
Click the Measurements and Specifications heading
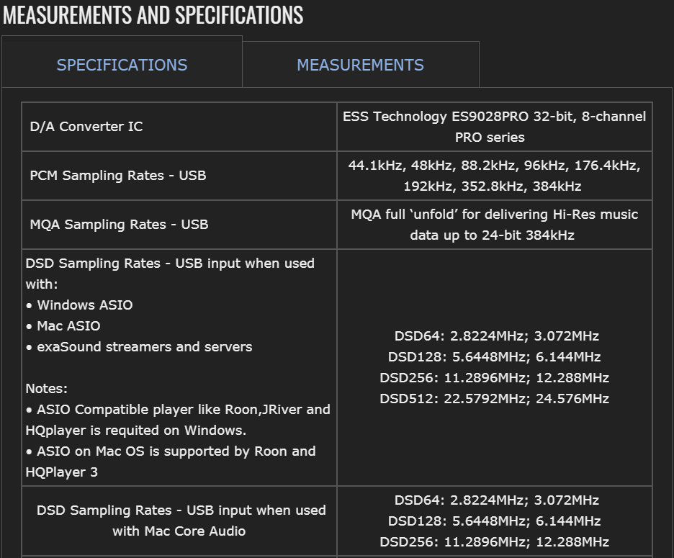click(153, 14)
